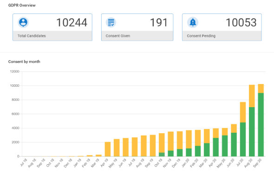This screenshot has height=174, width=274.
Task: Click the orange segment of the Aug 20 bar
Action: (x=252, y=96)
